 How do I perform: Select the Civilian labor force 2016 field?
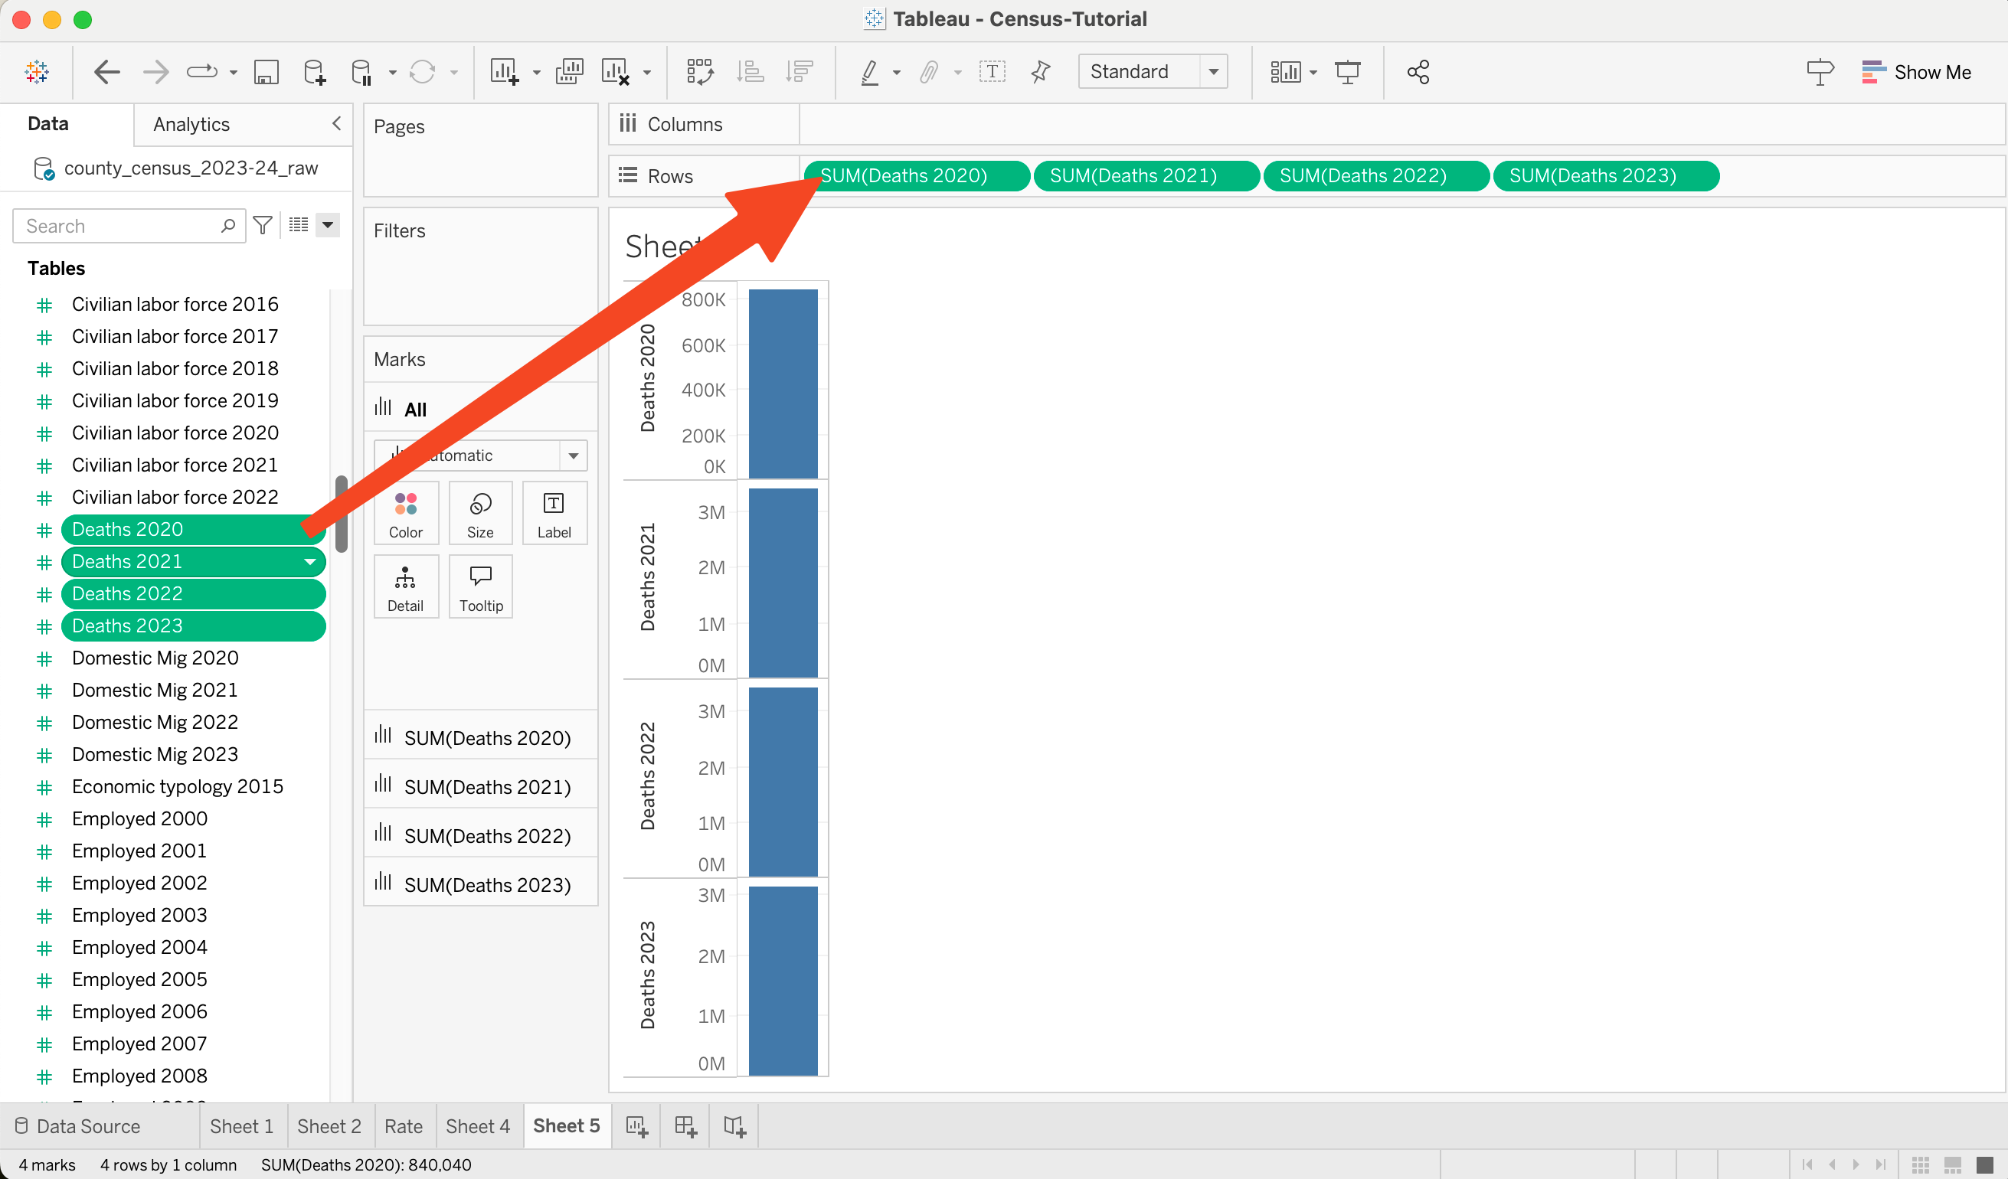pyautogui.click(x=175, y=304)
